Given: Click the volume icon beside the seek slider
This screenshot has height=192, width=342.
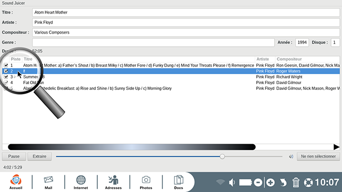Looking at the screenshot, I should click(x=291, y=156).
